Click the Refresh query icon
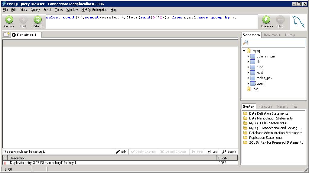 click(x=37, y=20)
